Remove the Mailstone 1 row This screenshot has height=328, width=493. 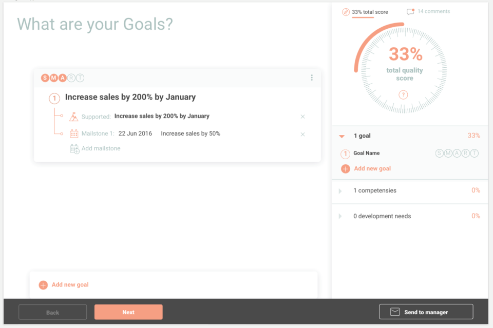pos(302,134)
